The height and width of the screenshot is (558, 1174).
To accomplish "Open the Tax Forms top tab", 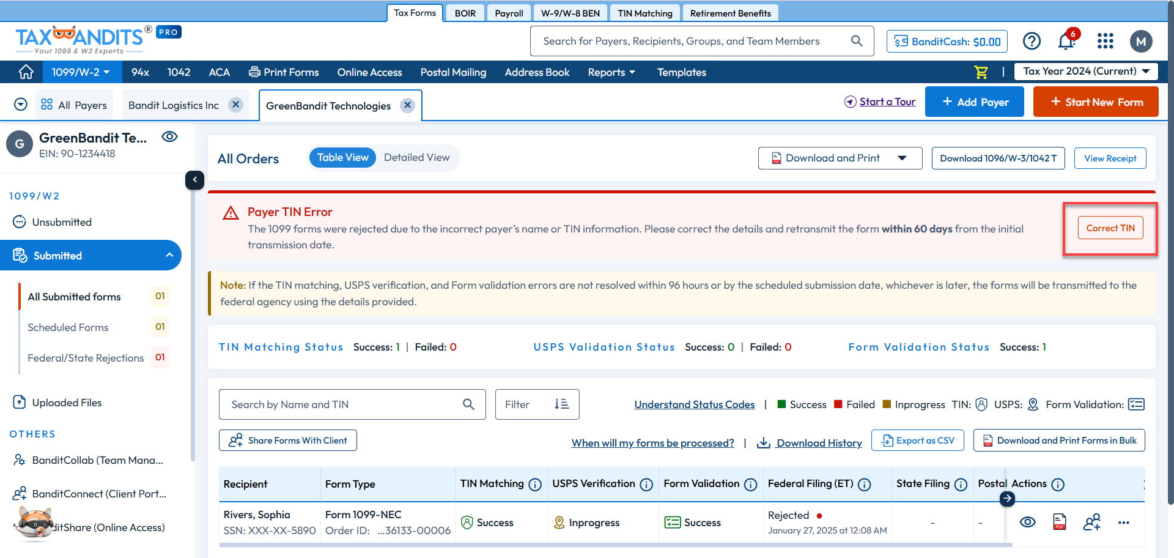I will (x=415, y=13).
